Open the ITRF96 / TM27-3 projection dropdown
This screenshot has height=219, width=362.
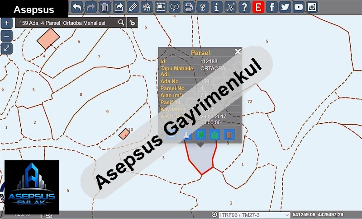pos(253,215)
